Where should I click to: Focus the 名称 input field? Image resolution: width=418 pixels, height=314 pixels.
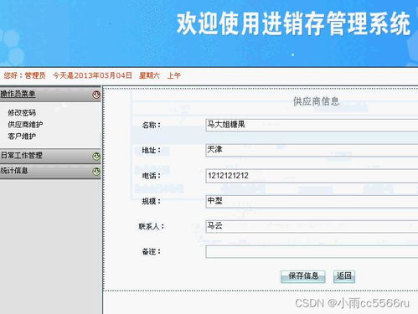[312, 125]
